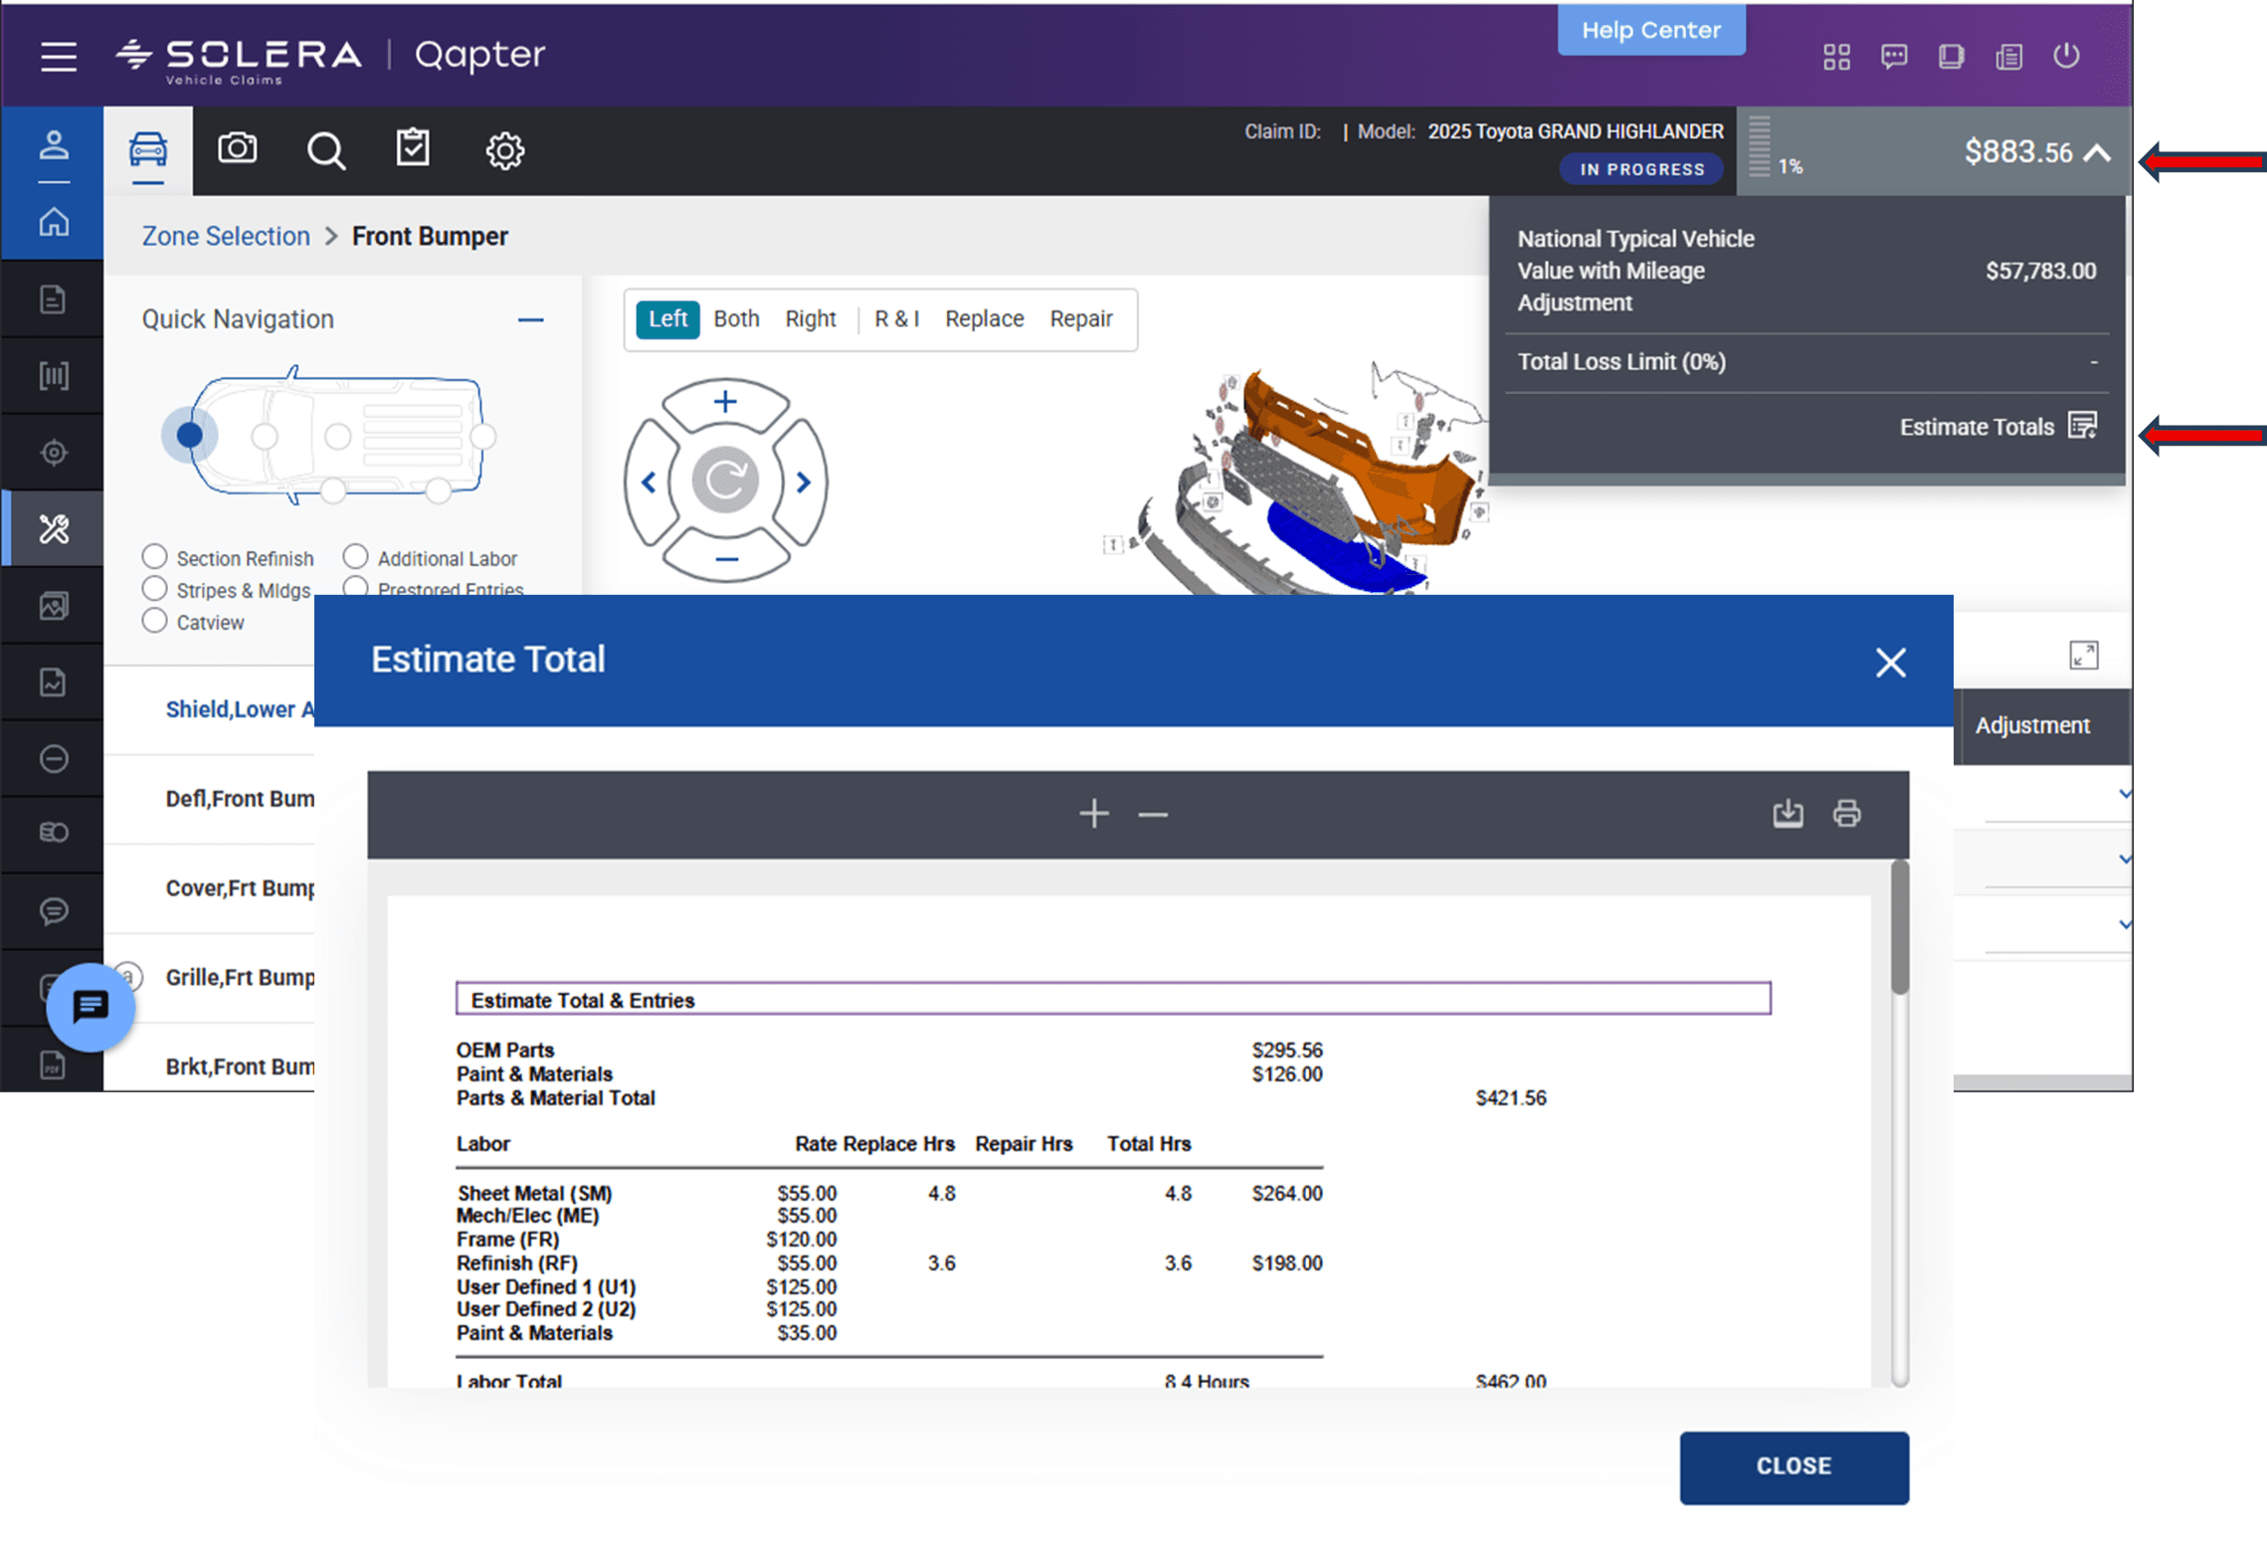This screenshot has width=2267, height=1542.
Task: Open the Help Center button
Action: pyautogui.click(x=1650, y=30)
